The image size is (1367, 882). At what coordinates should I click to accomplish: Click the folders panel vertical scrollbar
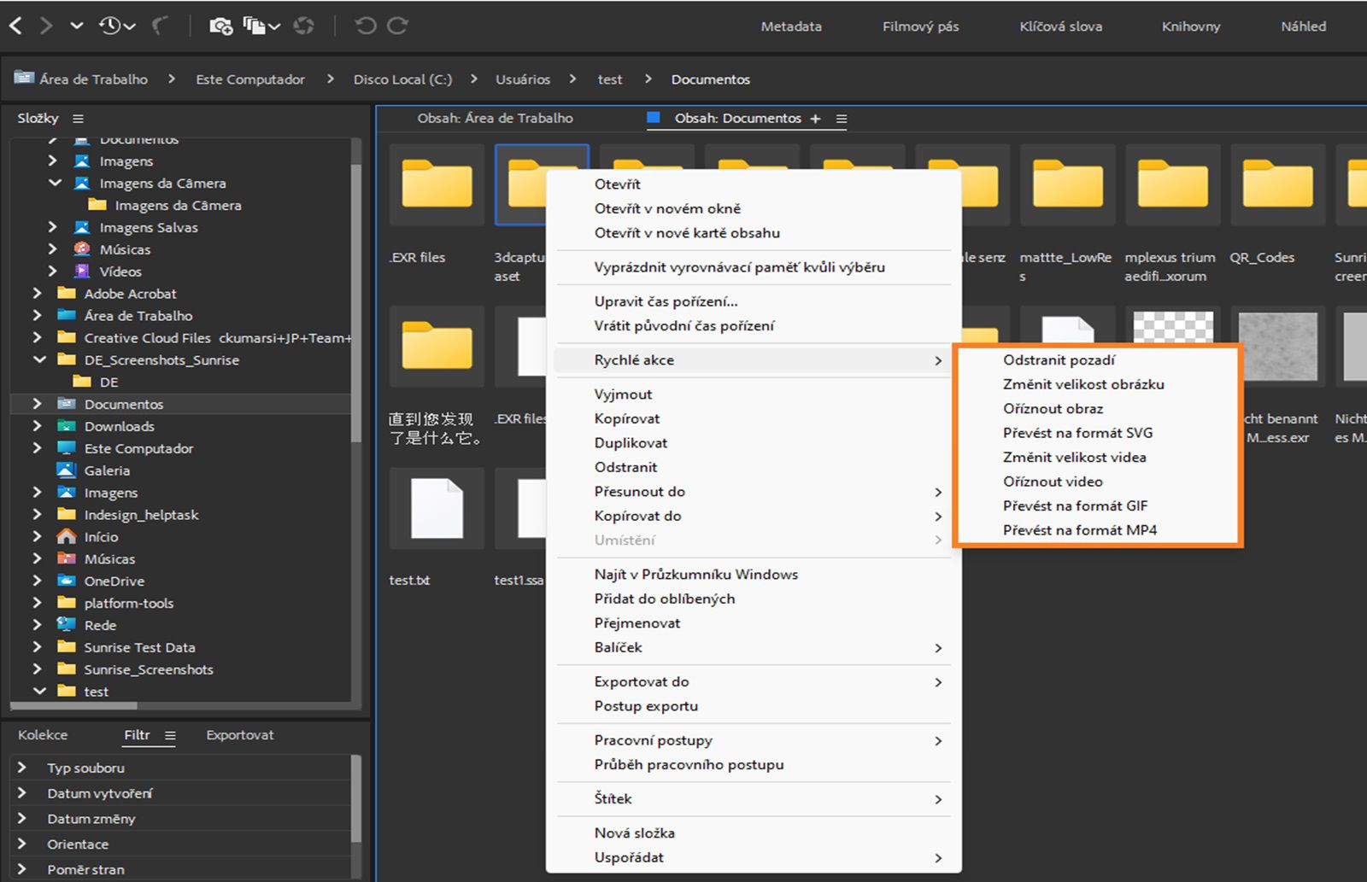click(355, 303)
